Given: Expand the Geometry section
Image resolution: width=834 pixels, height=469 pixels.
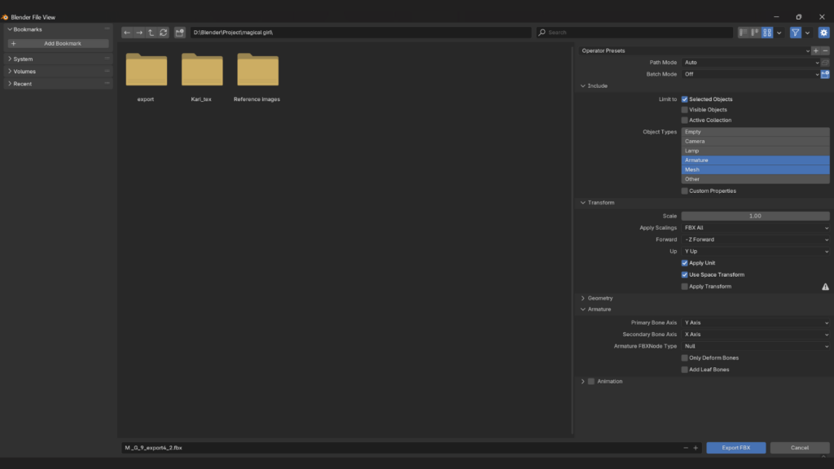Looking at the screenshot, I should click(600, 298).
